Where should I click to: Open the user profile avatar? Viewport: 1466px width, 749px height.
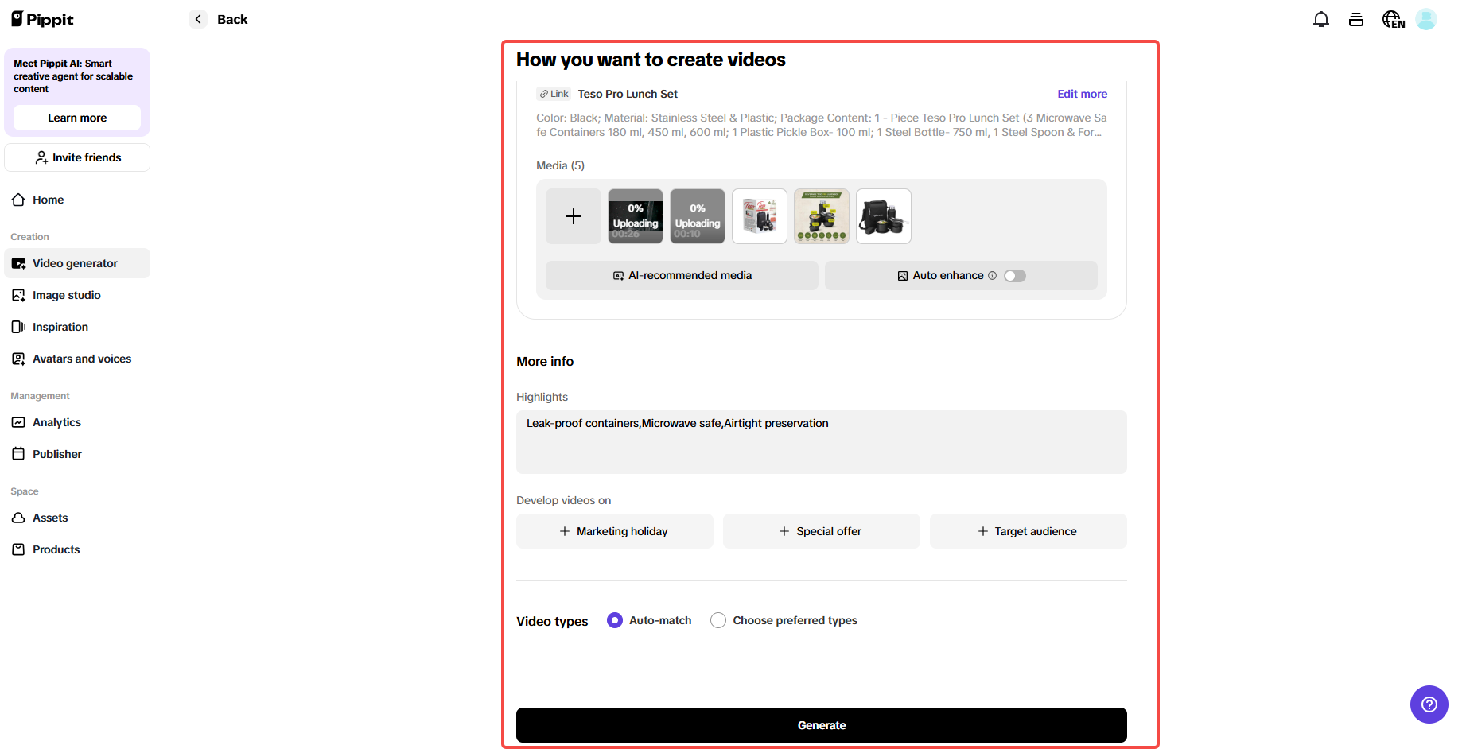coord(1426,19)
